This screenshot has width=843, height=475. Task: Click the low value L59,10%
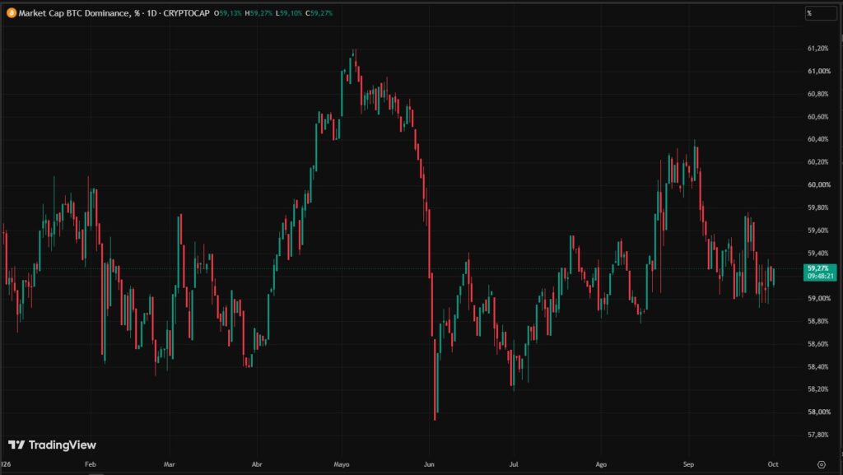pyautogui.click(x=289, y=13)
